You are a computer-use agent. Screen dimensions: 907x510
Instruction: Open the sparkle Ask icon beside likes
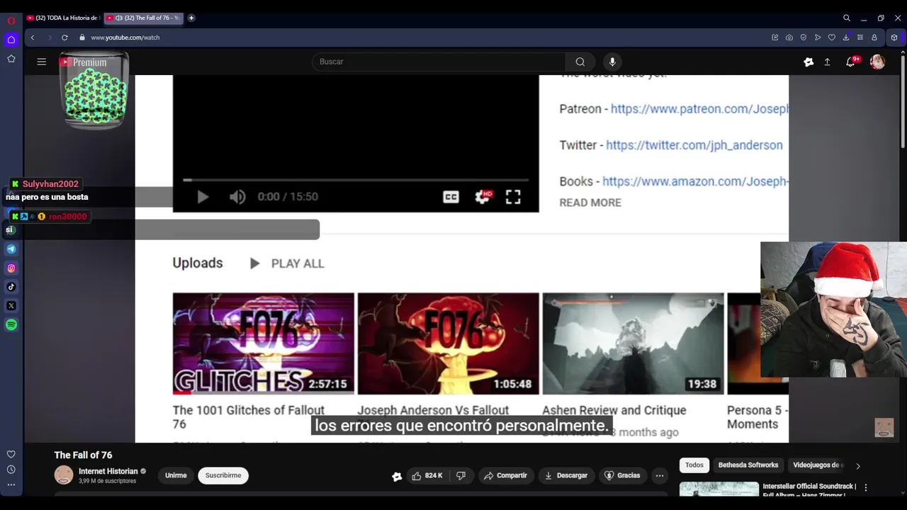click(x=397, y=477)
